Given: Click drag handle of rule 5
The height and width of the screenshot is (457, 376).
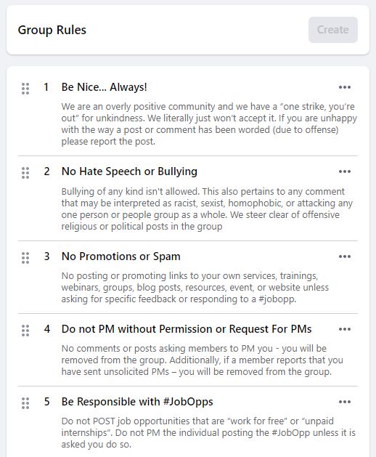Looking at the screenshot, I should (25, 403).
